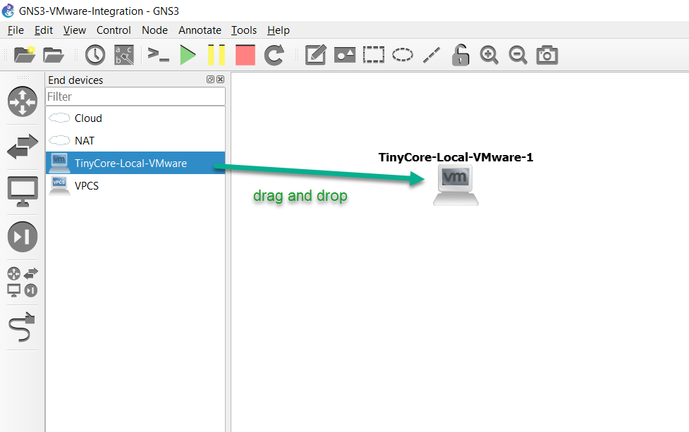
Task: Open the File menu
Action: point(16,30)
